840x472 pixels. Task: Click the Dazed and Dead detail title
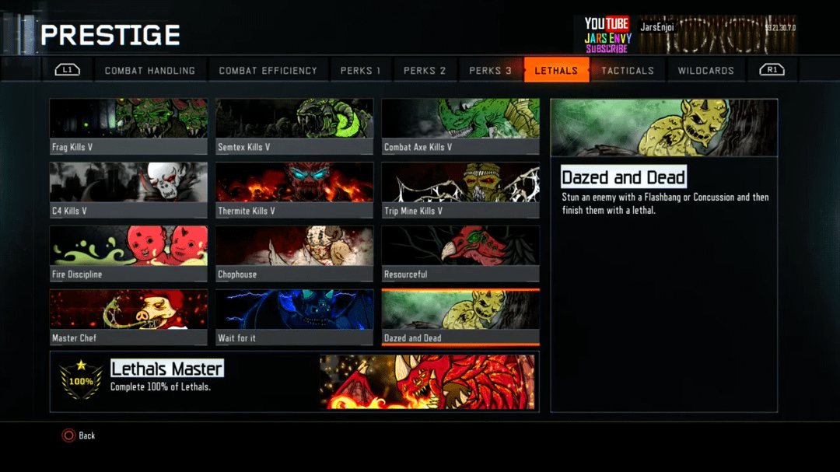pyautogui.click(x=624, y=177)
